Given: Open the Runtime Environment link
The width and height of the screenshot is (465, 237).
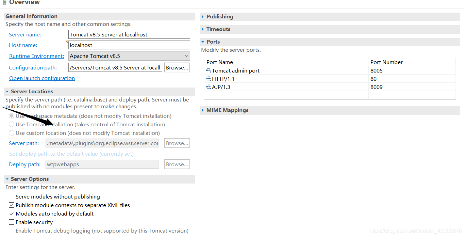Looking at the screenshot, I should 36,56.
